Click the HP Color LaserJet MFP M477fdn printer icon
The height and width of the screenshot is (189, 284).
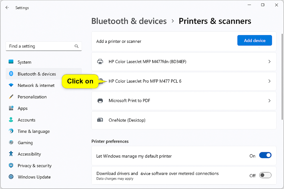click(100, 62)
